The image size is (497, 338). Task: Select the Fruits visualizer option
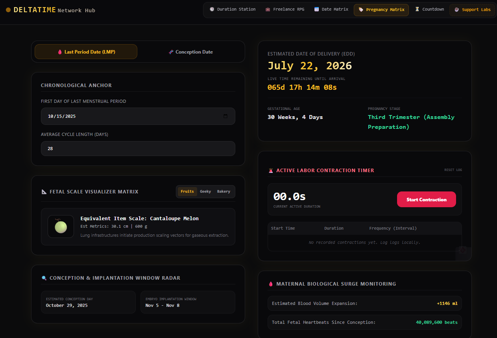(x=187, y=191)
